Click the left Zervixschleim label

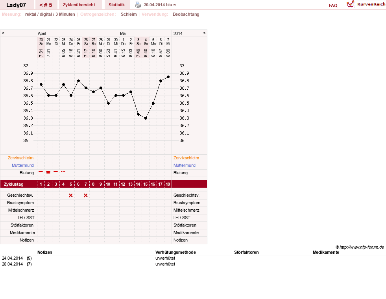pos(21,158)
